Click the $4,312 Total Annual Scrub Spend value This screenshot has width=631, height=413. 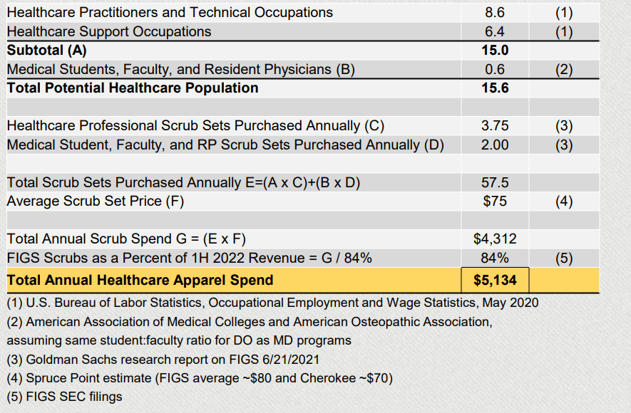496,239
